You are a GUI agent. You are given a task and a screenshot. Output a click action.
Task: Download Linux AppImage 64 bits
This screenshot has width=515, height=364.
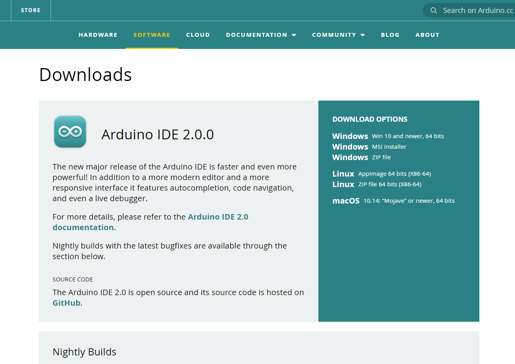tap(381, 174)
